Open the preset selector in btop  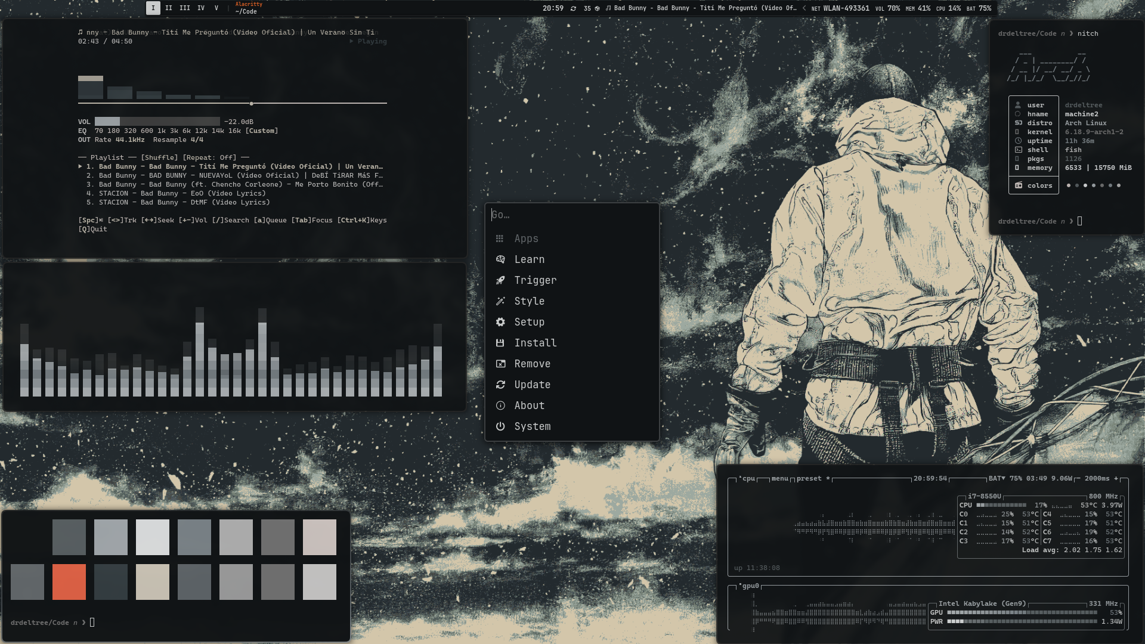point(809,478)
